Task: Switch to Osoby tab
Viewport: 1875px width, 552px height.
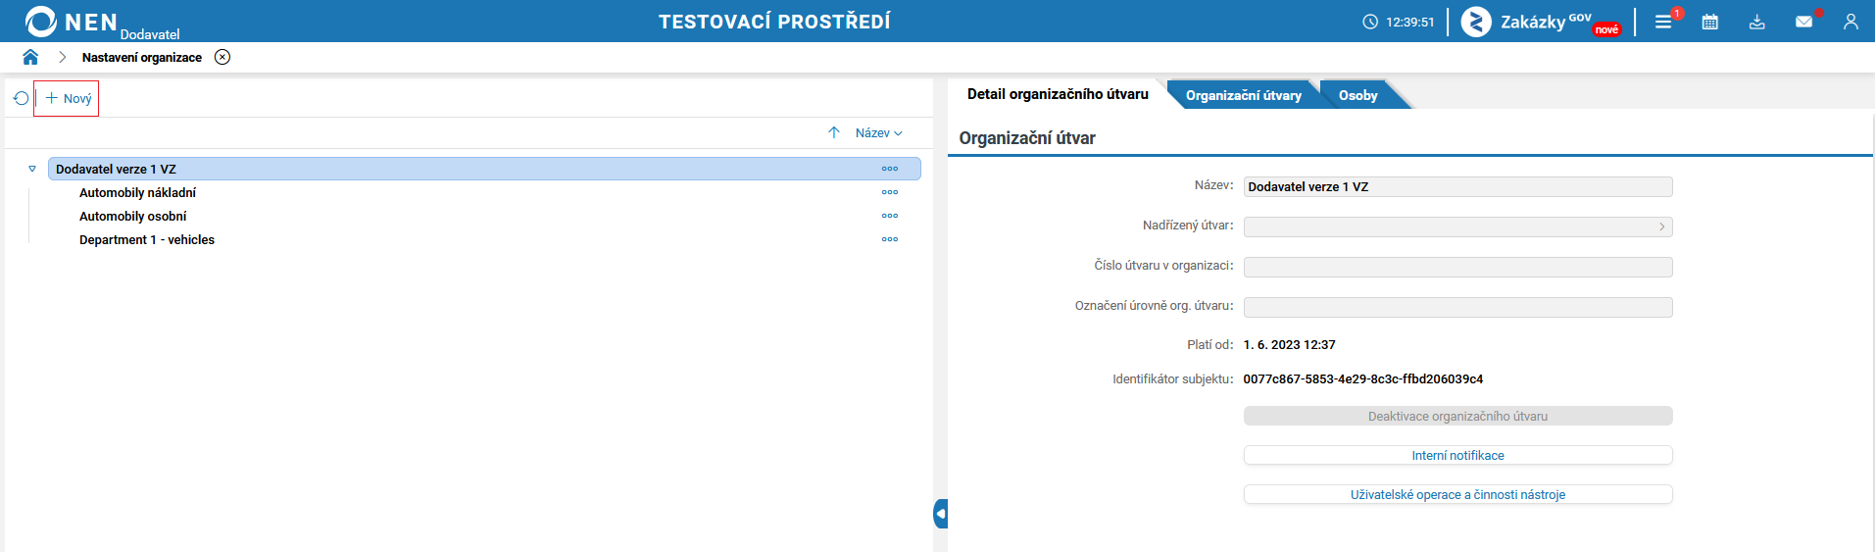Action: click(x=1357, y=95)
